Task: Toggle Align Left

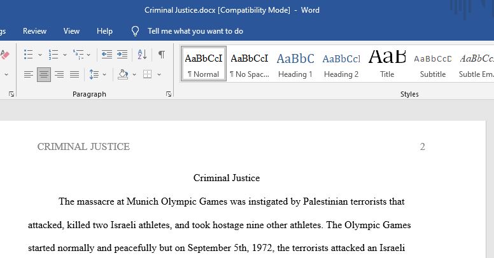Action: tap(29, 74)
